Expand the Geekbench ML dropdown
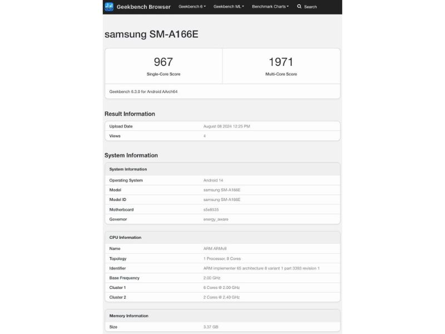This screenshot has height=334, width=445. point(229,7)
